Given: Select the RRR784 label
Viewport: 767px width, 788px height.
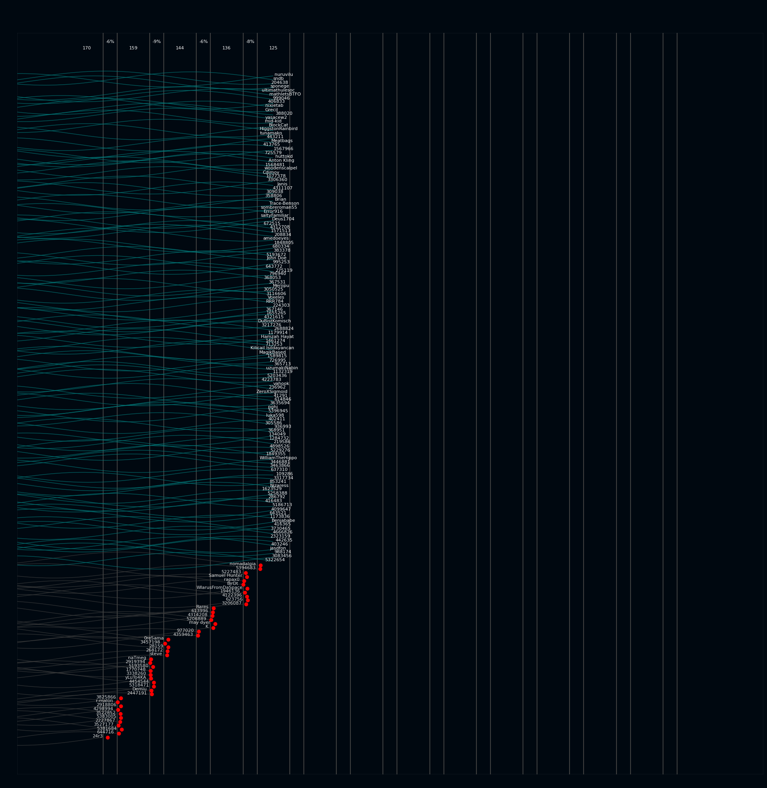Looking at the screenshot, I should [275, 301].
